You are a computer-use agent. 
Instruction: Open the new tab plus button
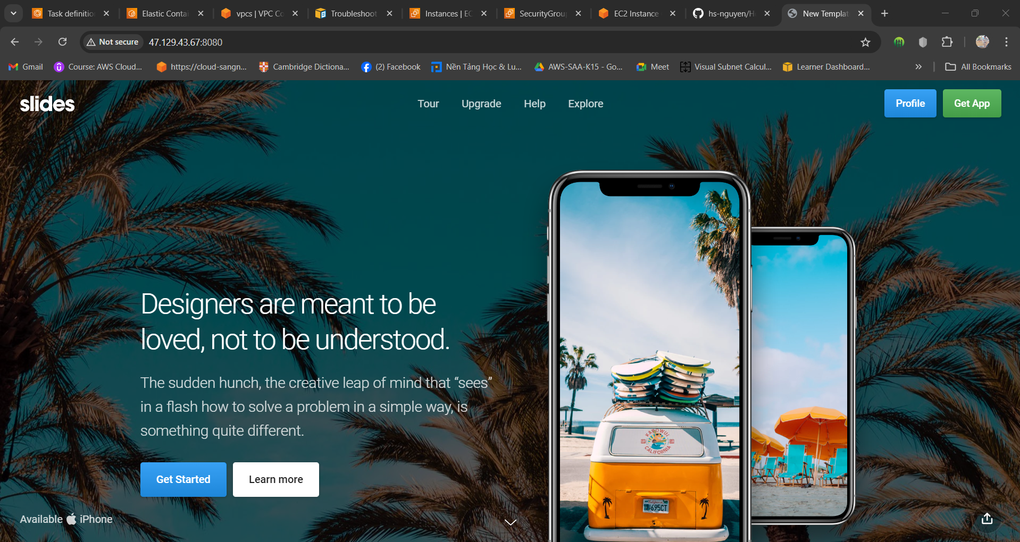coord(884,13)
